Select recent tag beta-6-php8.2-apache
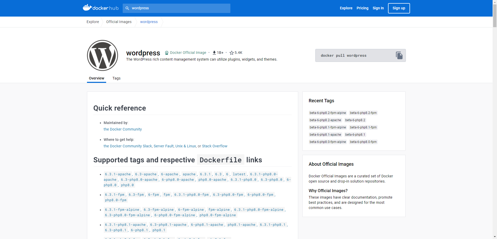The width and height of the screenshot is (497, 239). pos(325,120)
